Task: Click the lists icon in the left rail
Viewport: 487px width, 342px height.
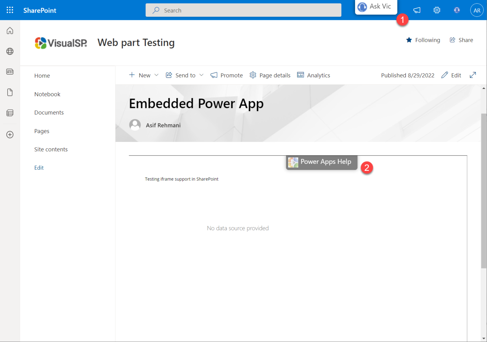Action: (x=10, y=113)
